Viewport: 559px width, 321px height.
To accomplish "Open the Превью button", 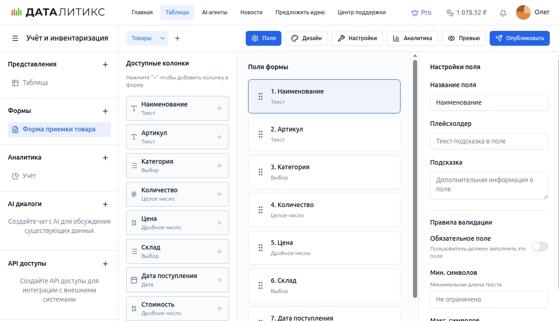I will [464, 38].
